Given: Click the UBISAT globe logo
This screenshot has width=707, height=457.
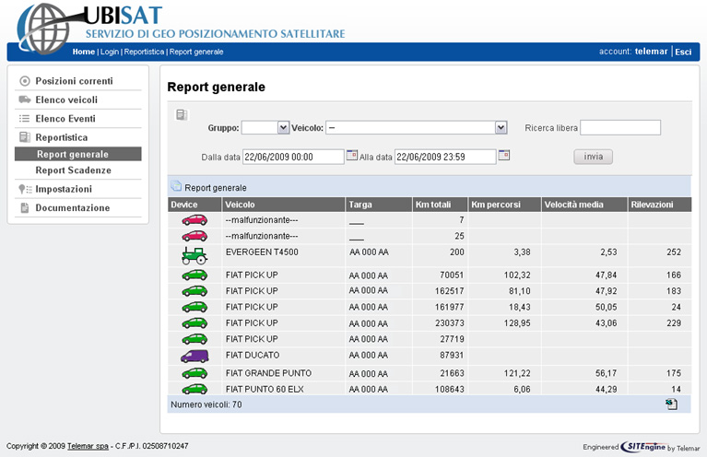Looking at the screenshot, I should click(x=43, y=28).
